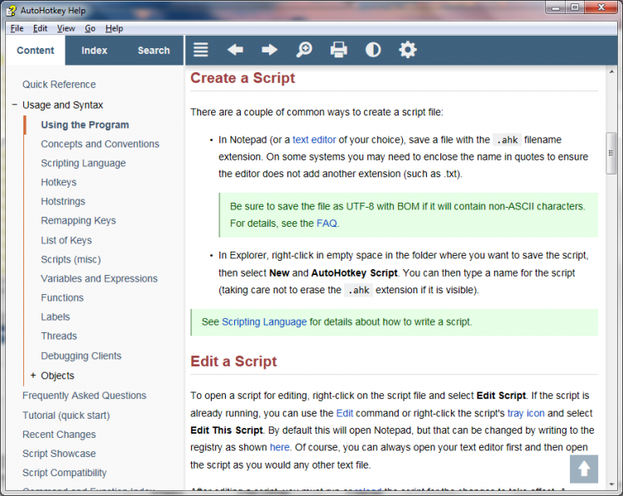The width and height of the screenshot is (623, 496).
Task: Open the Edit menu
Action: click(40, 28)
